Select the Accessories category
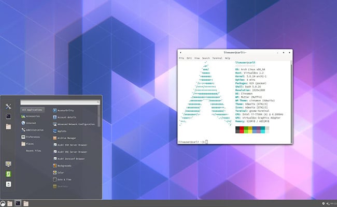This screenshot has width=337, height=207. tap(30, 116)
